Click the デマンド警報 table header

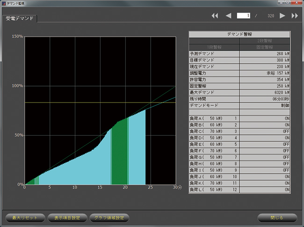click(239, 34)
